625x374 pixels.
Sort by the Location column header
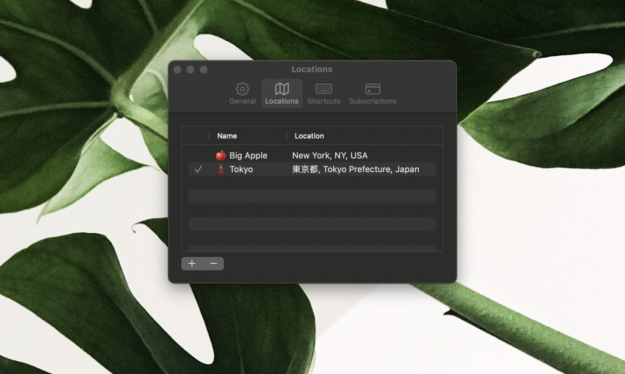[365, 136]
